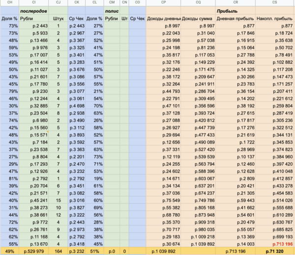This screenshot has height=255, width=295.
Task: Select accumulated profit cell р.555 688
Action: [x=275, y=208]
